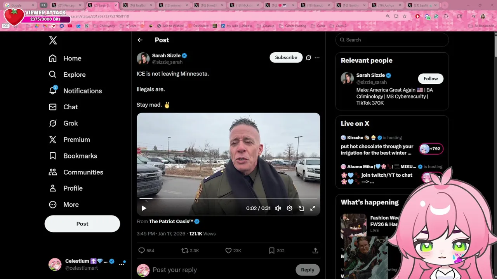497x279 pixels.
Task: Subscribe to Sarah Sizzle
Action: (286, 57)
